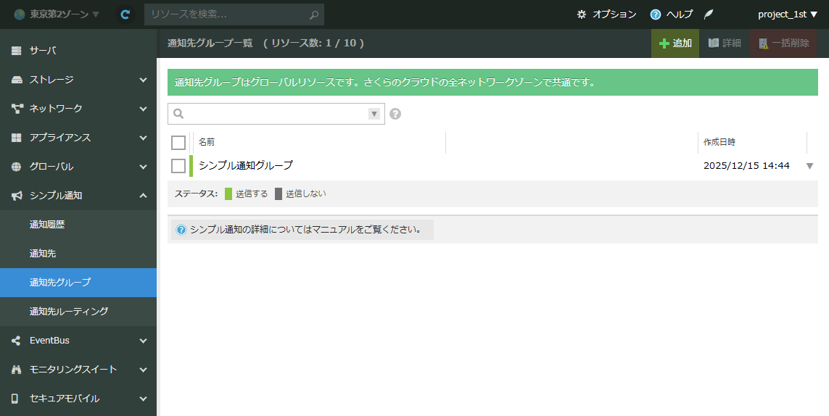This screenshot has width=829, height=416.
Task: Open the Options gear icon
Action: [x=581, y=14]
